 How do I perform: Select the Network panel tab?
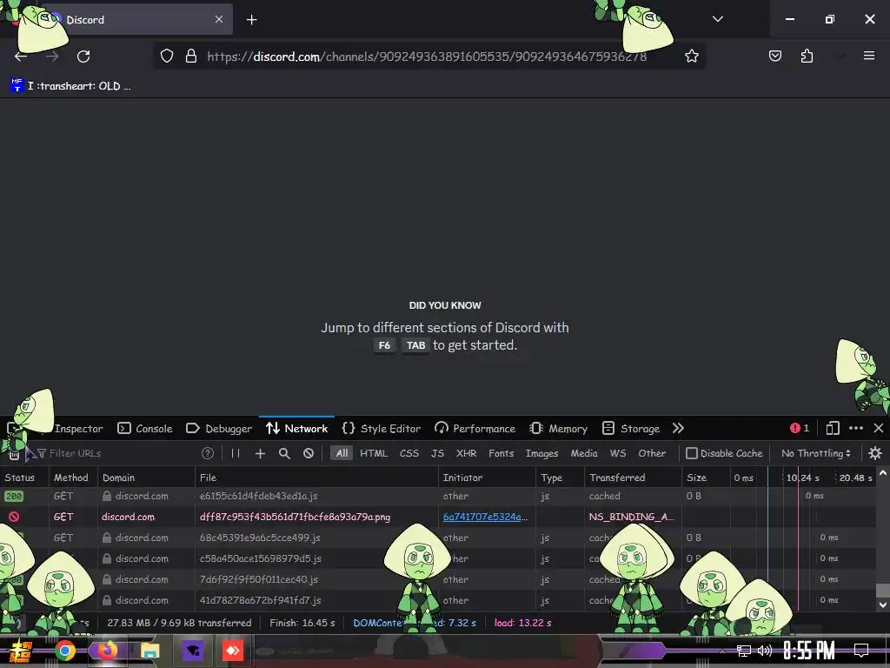[297, 428]
